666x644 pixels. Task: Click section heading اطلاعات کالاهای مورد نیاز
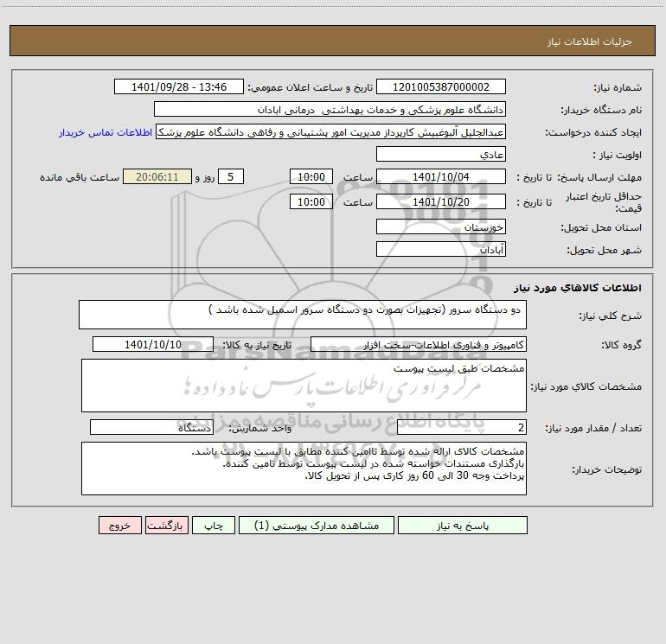click(578, 288)
